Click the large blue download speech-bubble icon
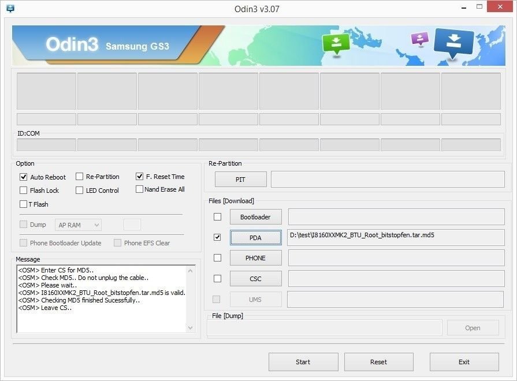The height and width of the screenshot is (381, 517). coord(453,43)
